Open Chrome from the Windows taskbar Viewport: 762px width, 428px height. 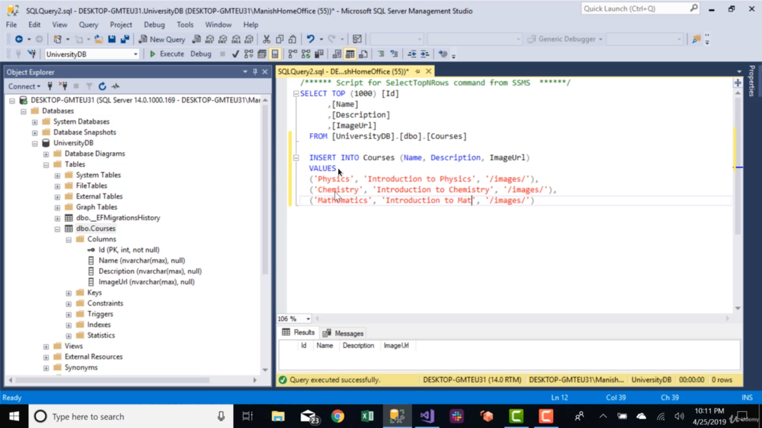338,417
